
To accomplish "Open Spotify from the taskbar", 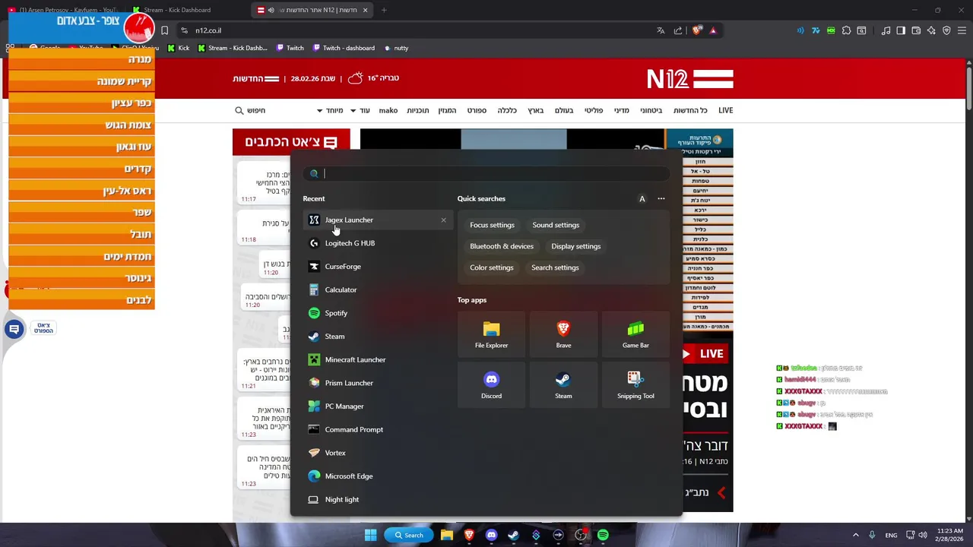I will coord(603,535).
